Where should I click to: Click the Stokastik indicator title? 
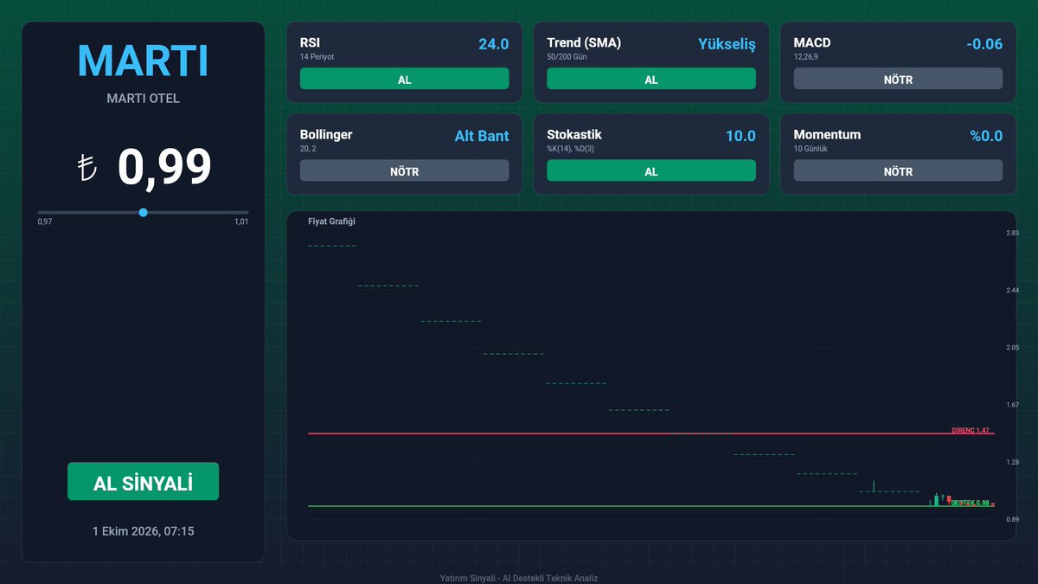pos(574,135)
